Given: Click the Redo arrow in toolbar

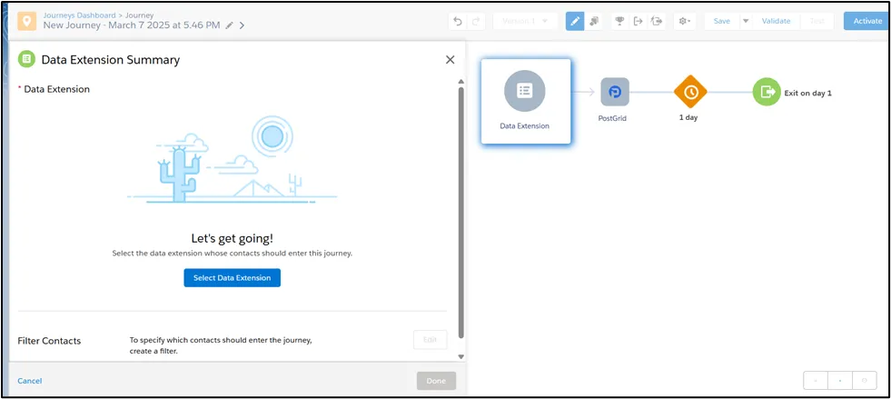Looking at the screenshot, I should coord(476,21).
